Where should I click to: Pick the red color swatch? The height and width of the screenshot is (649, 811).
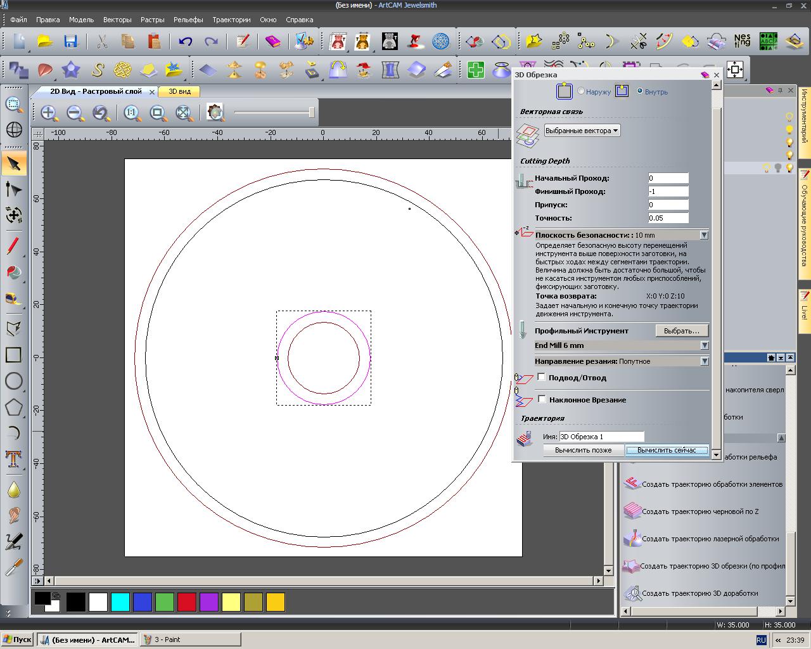[x=187, y=602]
